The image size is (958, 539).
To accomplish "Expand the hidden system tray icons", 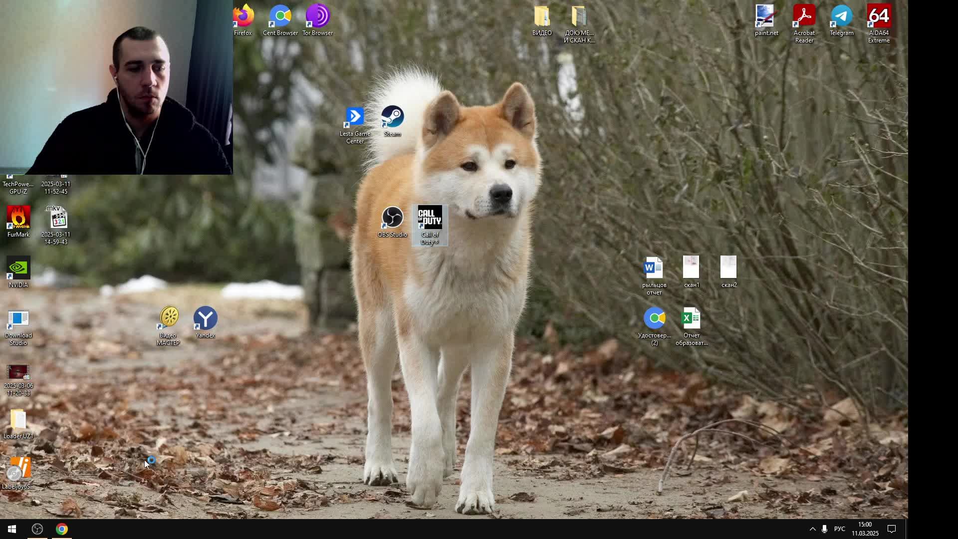I will coord(812,529).
